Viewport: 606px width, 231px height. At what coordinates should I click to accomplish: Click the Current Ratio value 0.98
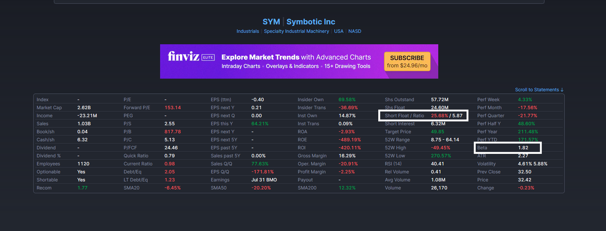pos(169,164)
